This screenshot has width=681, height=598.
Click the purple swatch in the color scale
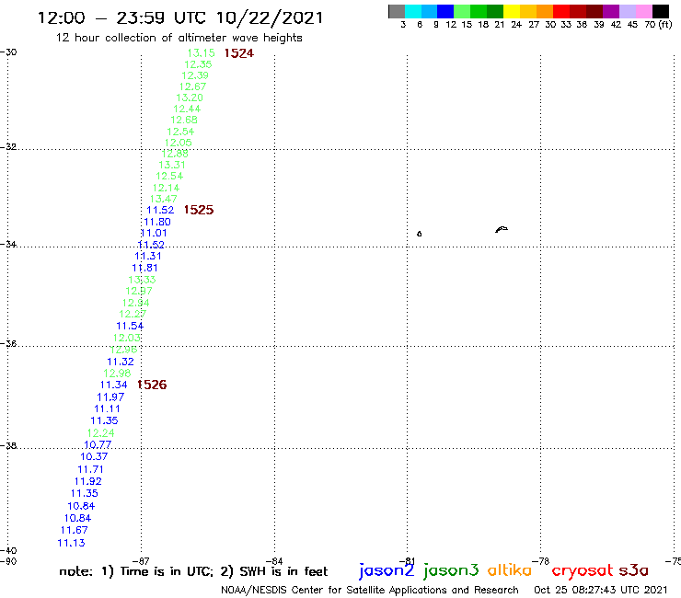coord(611,11)
